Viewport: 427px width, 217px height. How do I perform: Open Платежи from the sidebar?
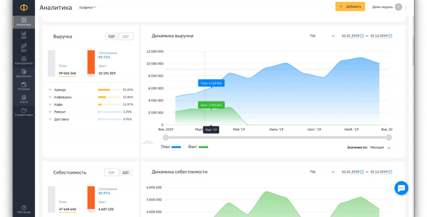[24, 86]
